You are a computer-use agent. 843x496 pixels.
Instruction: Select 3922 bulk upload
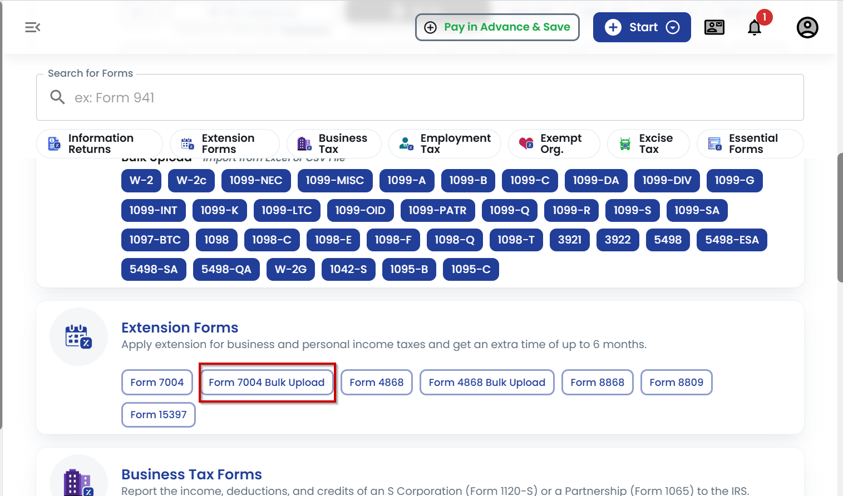tap(618, 240)
